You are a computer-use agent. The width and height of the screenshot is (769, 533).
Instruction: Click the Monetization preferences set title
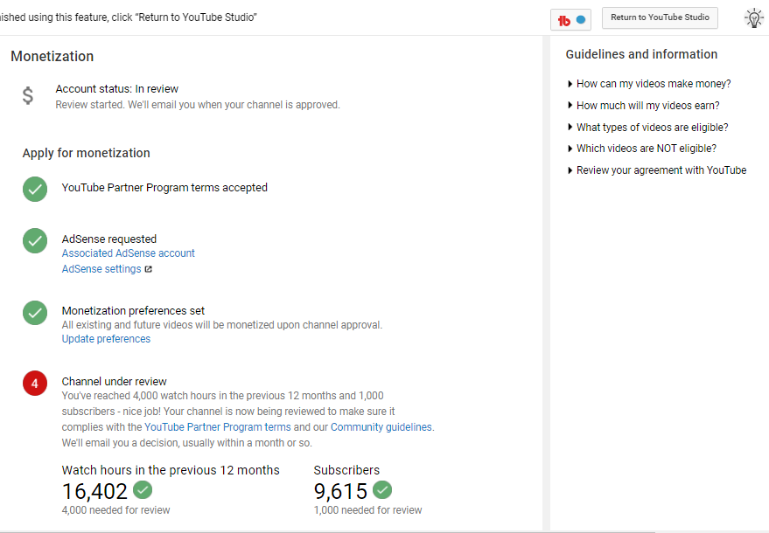click(133, 310)
